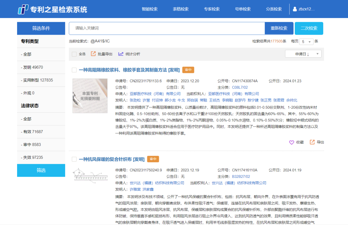Open the 申请日 sort order dropdown

coord(303,54)
